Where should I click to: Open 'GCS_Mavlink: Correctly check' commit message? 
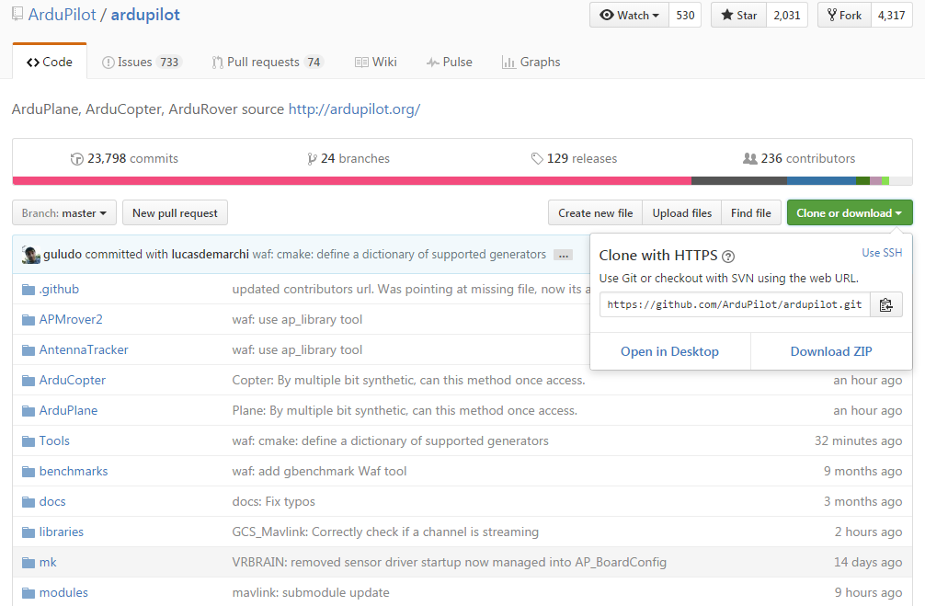coord(385,532)
